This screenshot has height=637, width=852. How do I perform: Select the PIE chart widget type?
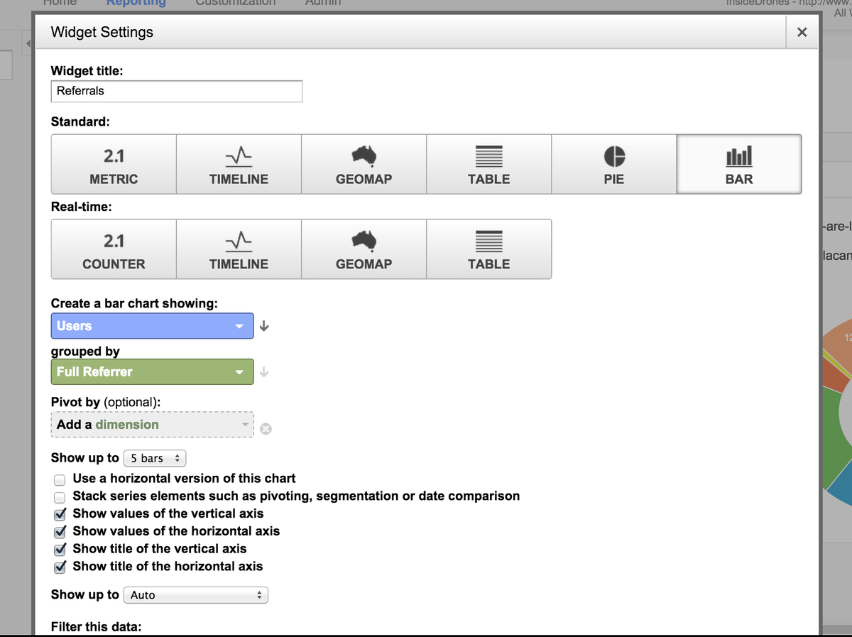point(613,164)
